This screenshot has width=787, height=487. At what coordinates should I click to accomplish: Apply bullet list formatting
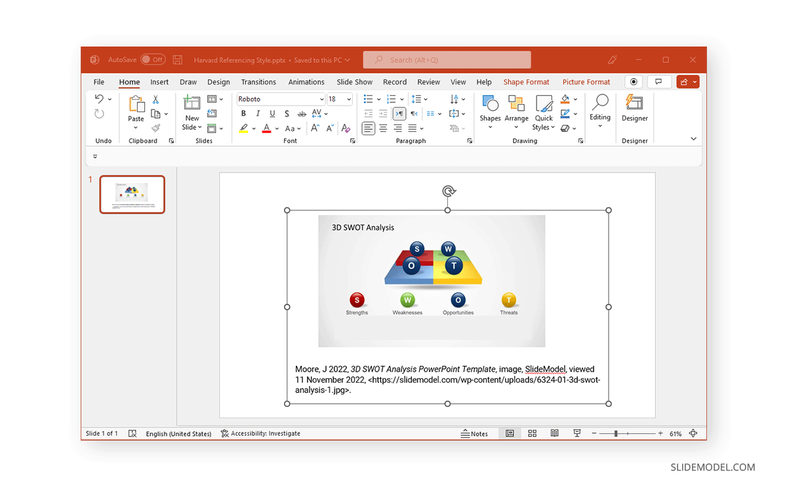click(x=368, y=99)
